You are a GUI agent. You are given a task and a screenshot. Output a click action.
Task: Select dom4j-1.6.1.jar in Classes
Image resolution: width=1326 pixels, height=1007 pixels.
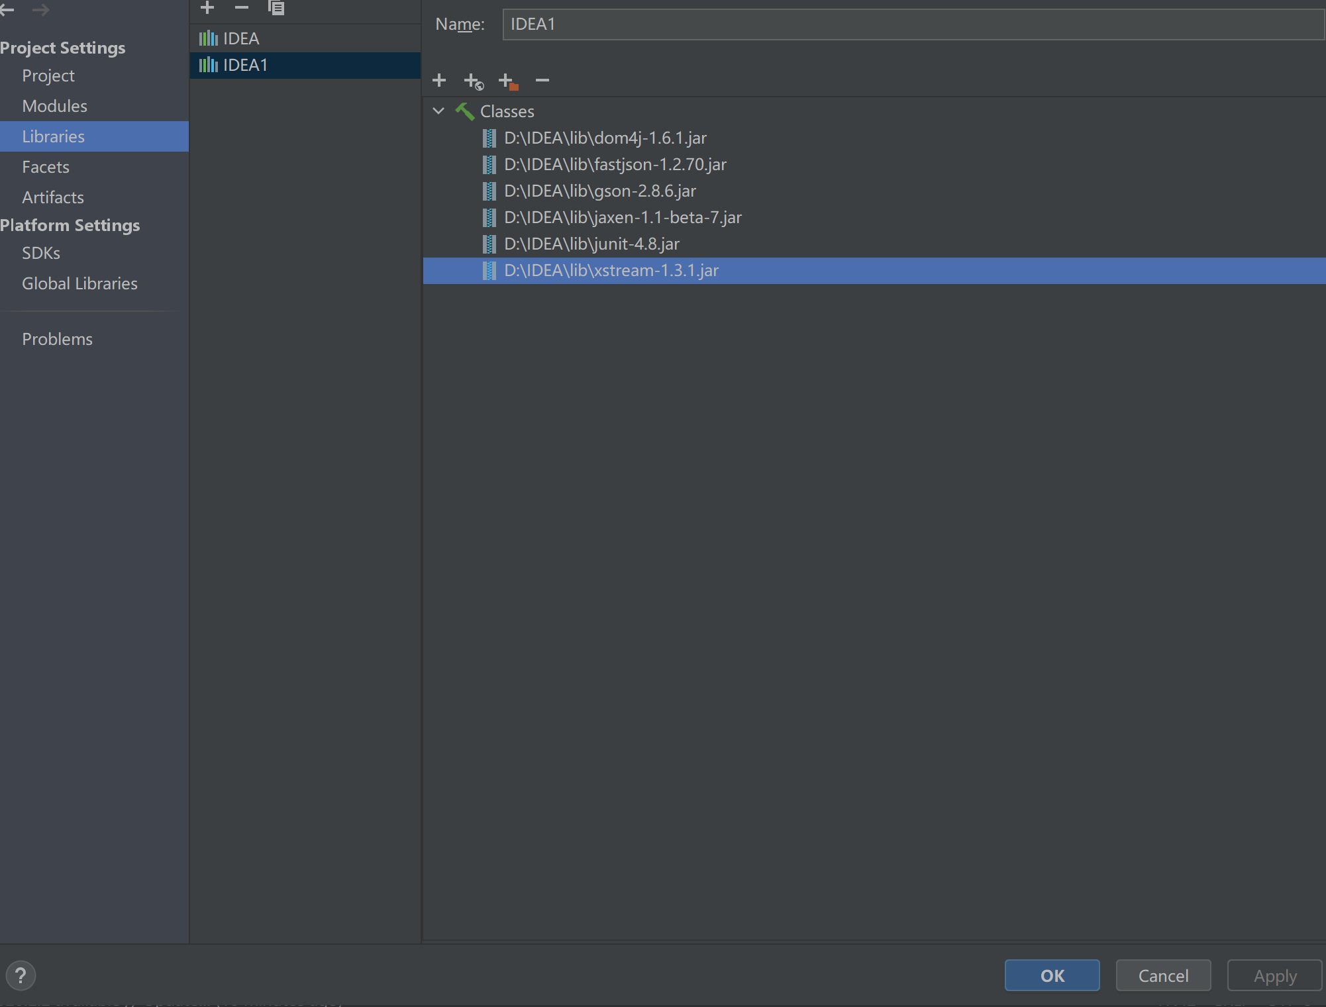pyautogui.click(x=605, y=138)
